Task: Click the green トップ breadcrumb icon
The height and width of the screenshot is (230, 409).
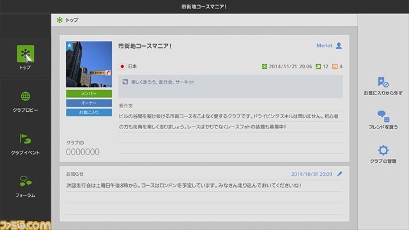Action: [59, 20]
